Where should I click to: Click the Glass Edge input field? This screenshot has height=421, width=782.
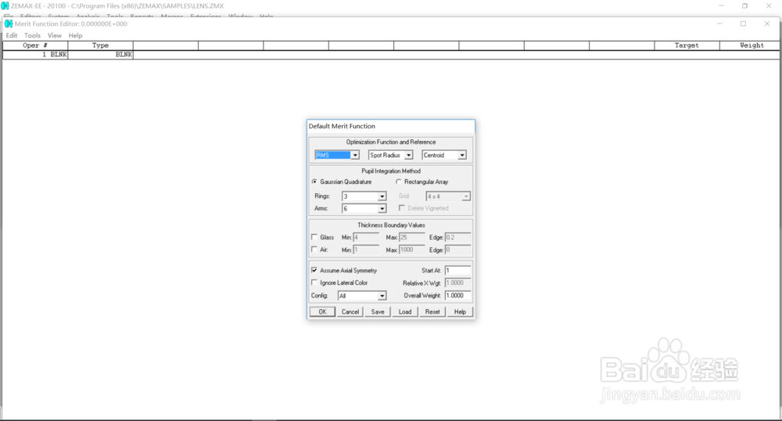tap(457, 237)
